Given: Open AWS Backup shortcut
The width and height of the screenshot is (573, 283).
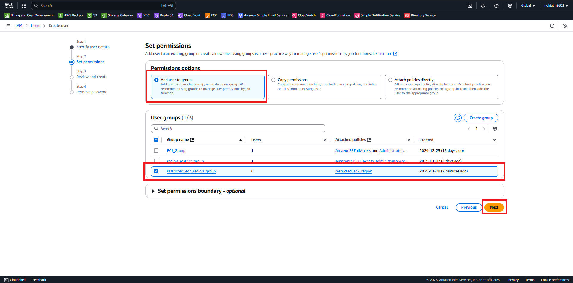Looking at the screenshot, I should pos(70,15).
